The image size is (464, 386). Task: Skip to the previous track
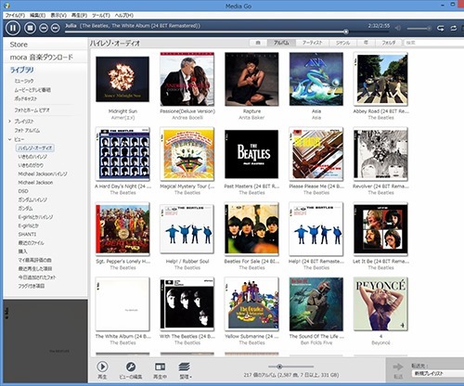(44, 28)
